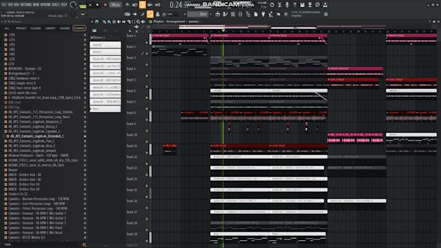Select the playlist paint brush tool
The image size is (441, 248).
click(109, 21)
